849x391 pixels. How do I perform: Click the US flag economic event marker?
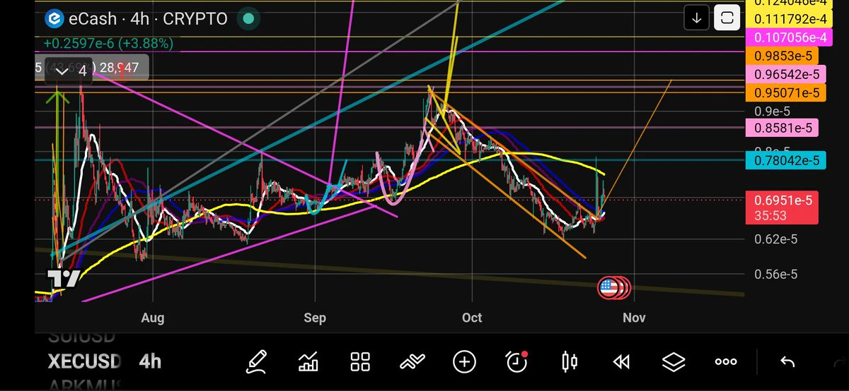(x=608, y=287)
